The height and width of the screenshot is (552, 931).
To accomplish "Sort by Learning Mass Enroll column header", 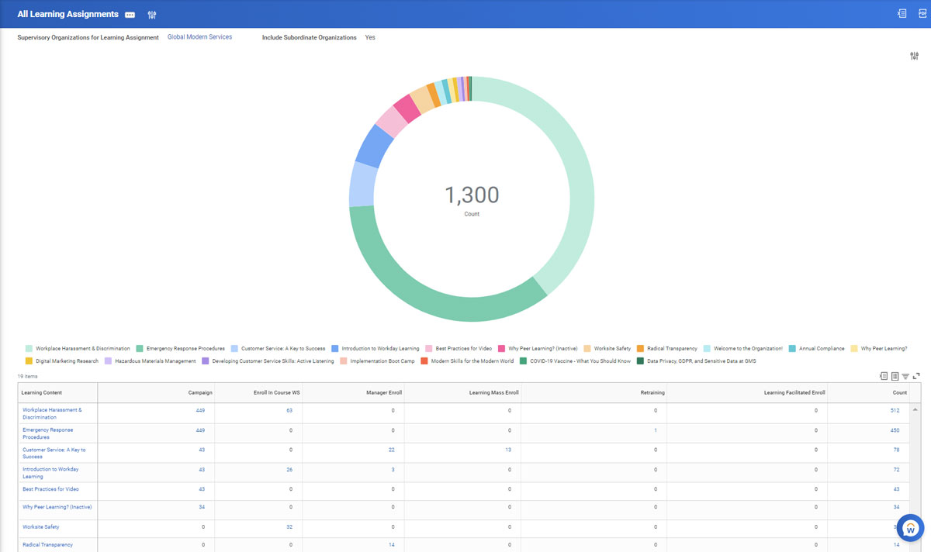I will (x=462, y=392).
